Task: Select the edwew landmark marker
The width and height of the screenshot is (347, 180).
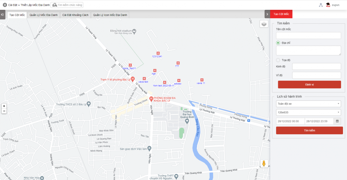Action: (x=179, y=81)
